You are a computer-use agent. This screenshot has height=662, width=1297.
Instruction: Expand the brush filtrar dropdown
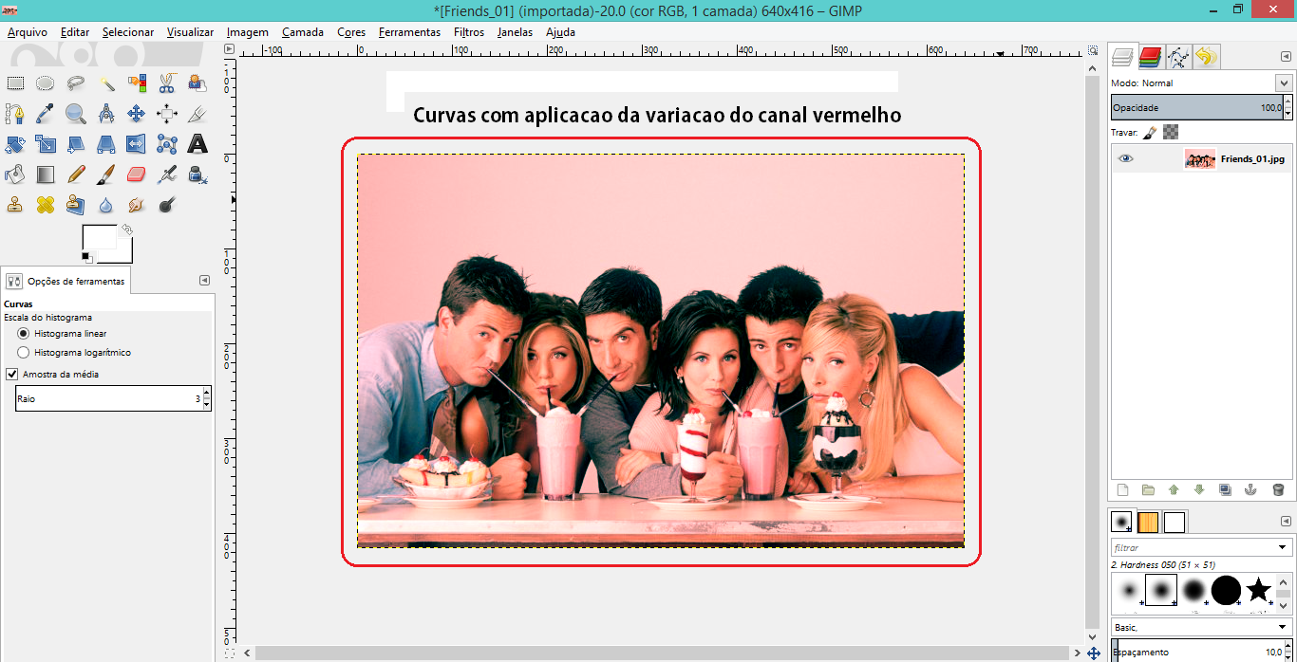point(1284,547)
